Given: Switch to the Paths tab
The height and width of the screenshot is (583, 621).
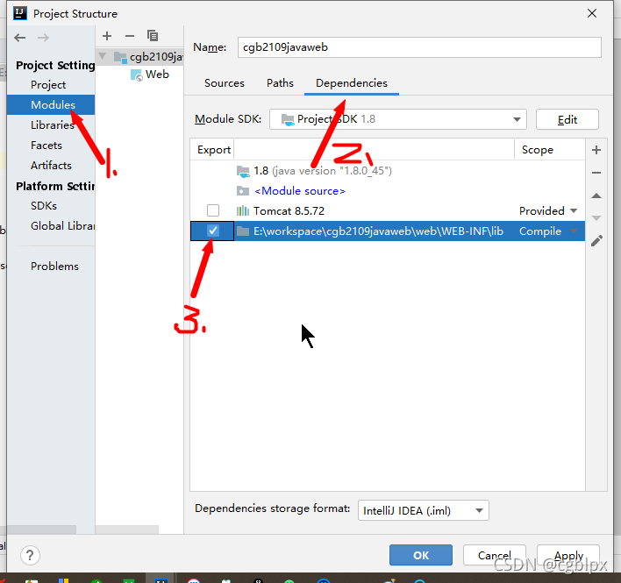Looking at the screenshot, I should click(280, 83).
